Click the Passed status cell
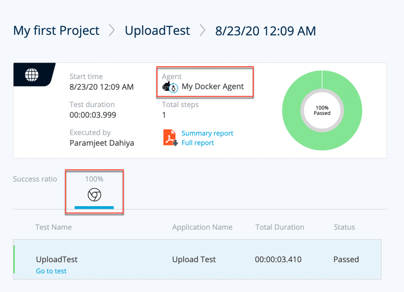This screenshot has height=292, width=404. [x=346, y=259]
